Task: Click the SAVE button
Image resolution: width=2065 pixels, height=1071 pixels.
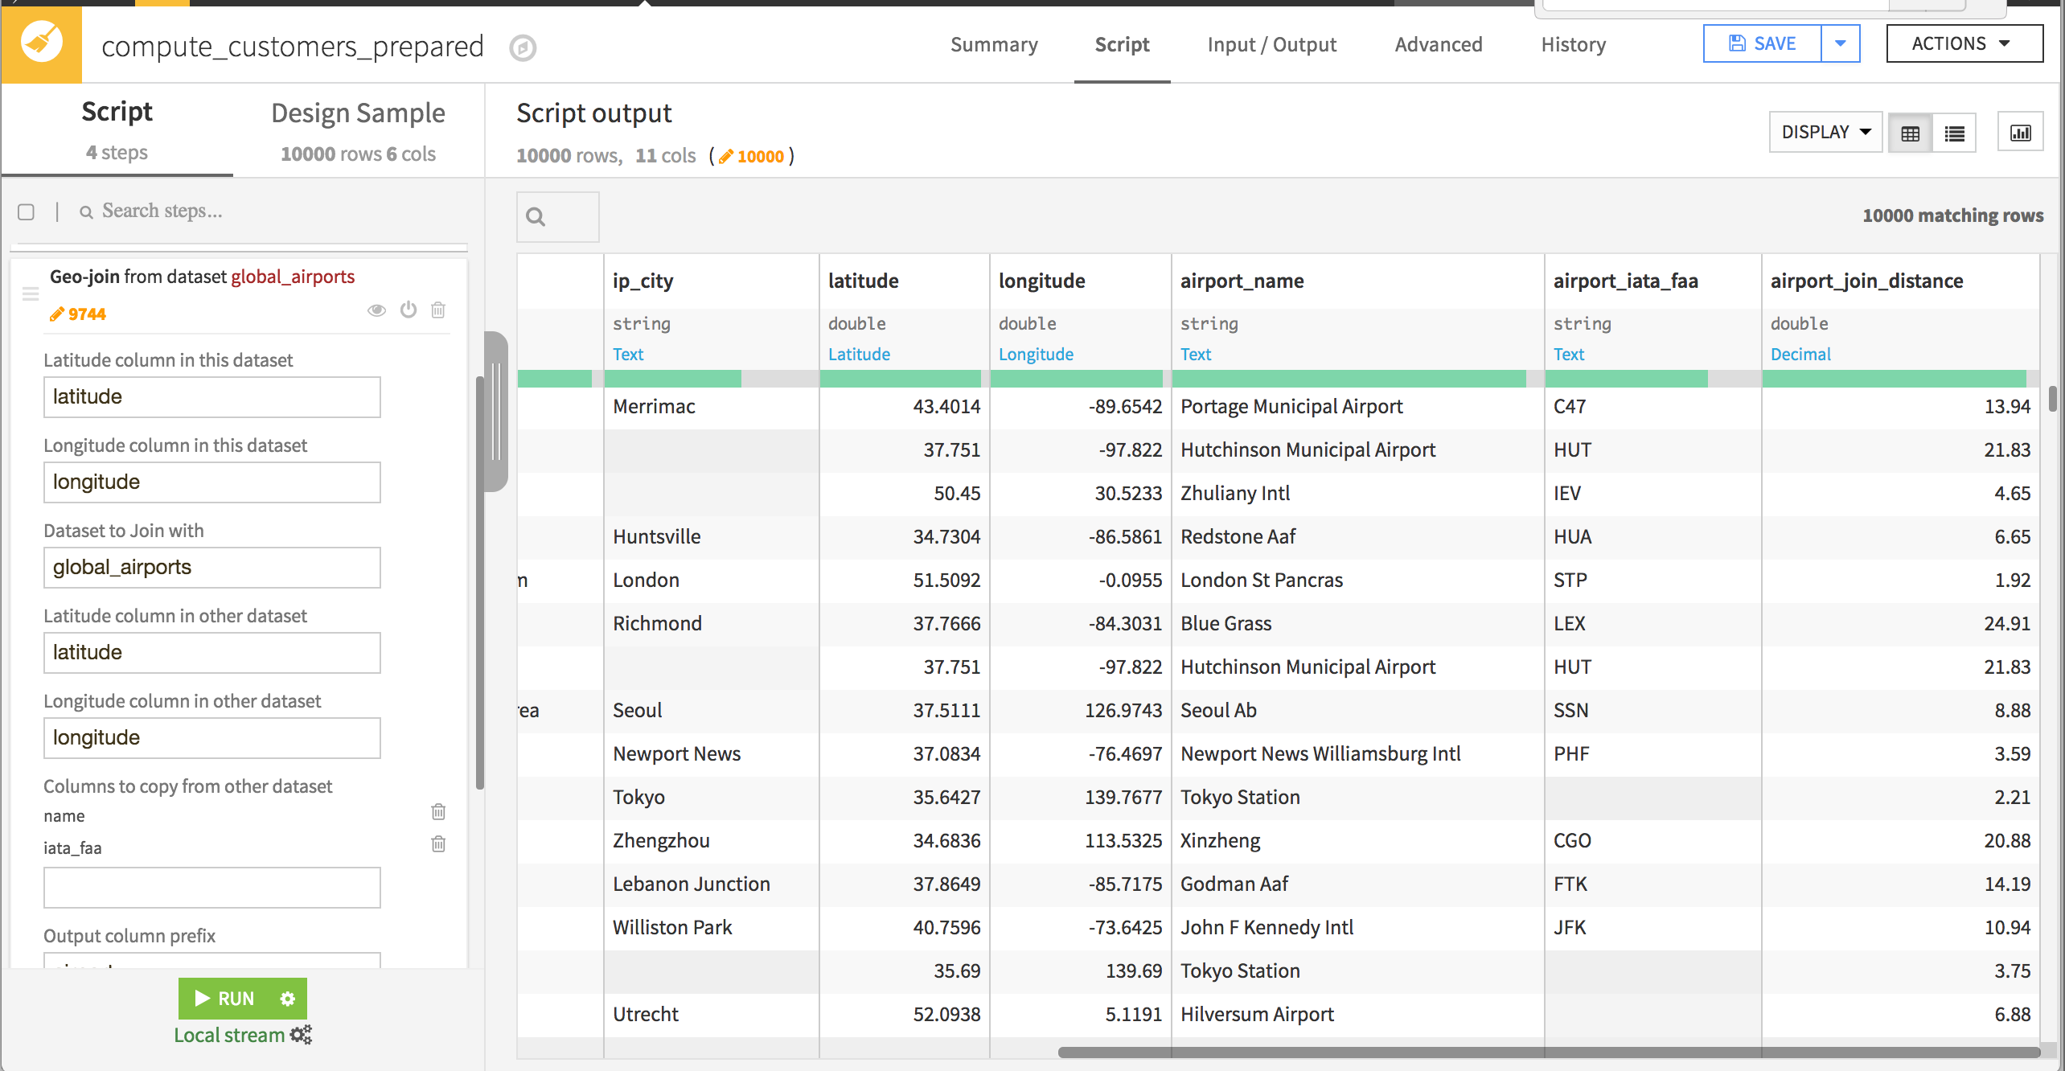Action: (x=1762, y=43)
